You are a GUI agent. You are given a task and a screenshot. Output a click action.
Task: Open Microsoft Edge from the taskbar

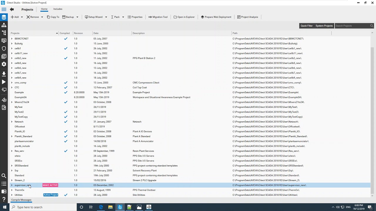click(x=101, y=207)
